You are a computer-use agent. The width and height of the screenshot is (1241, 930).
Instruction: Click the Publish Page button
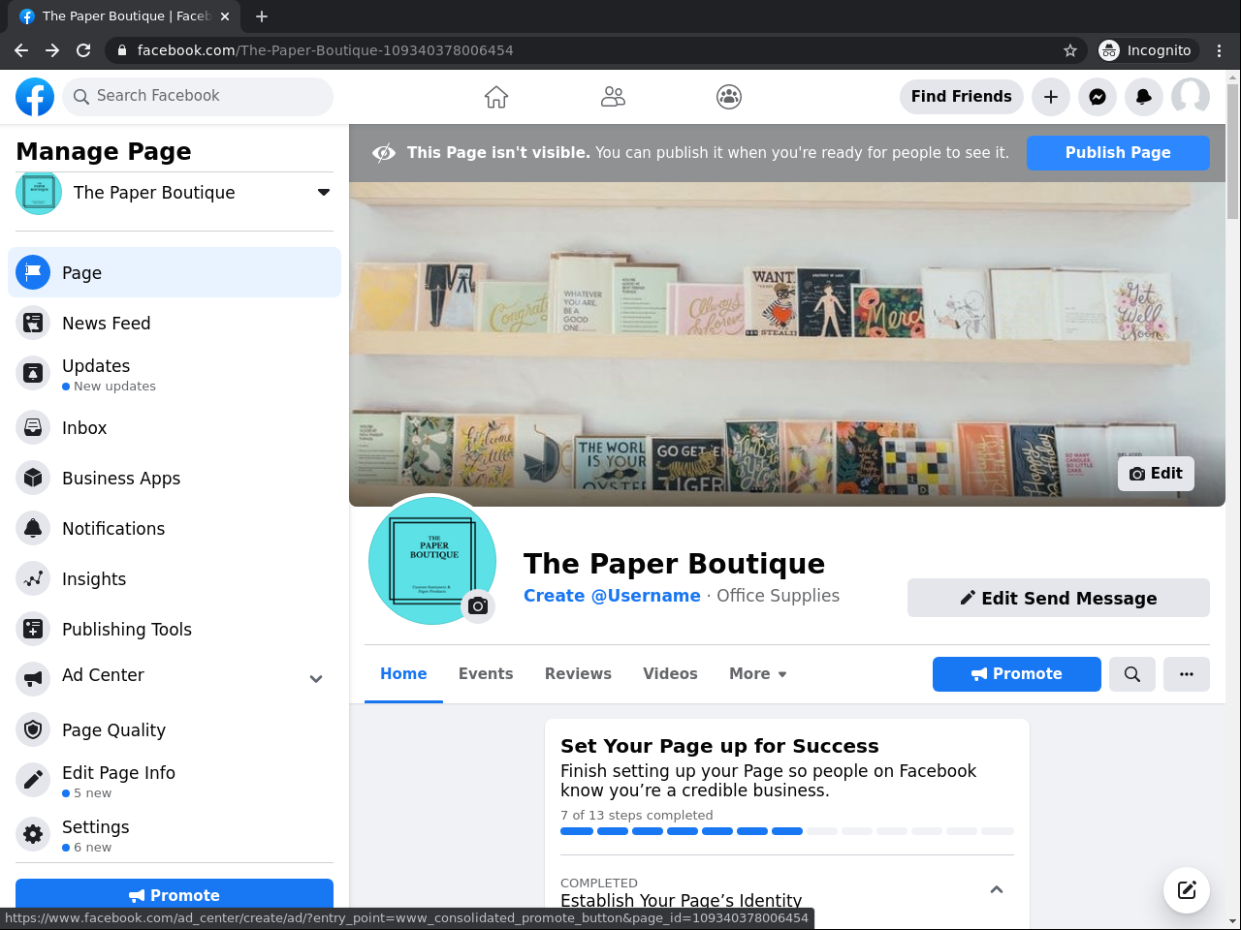pos(1118,153)
